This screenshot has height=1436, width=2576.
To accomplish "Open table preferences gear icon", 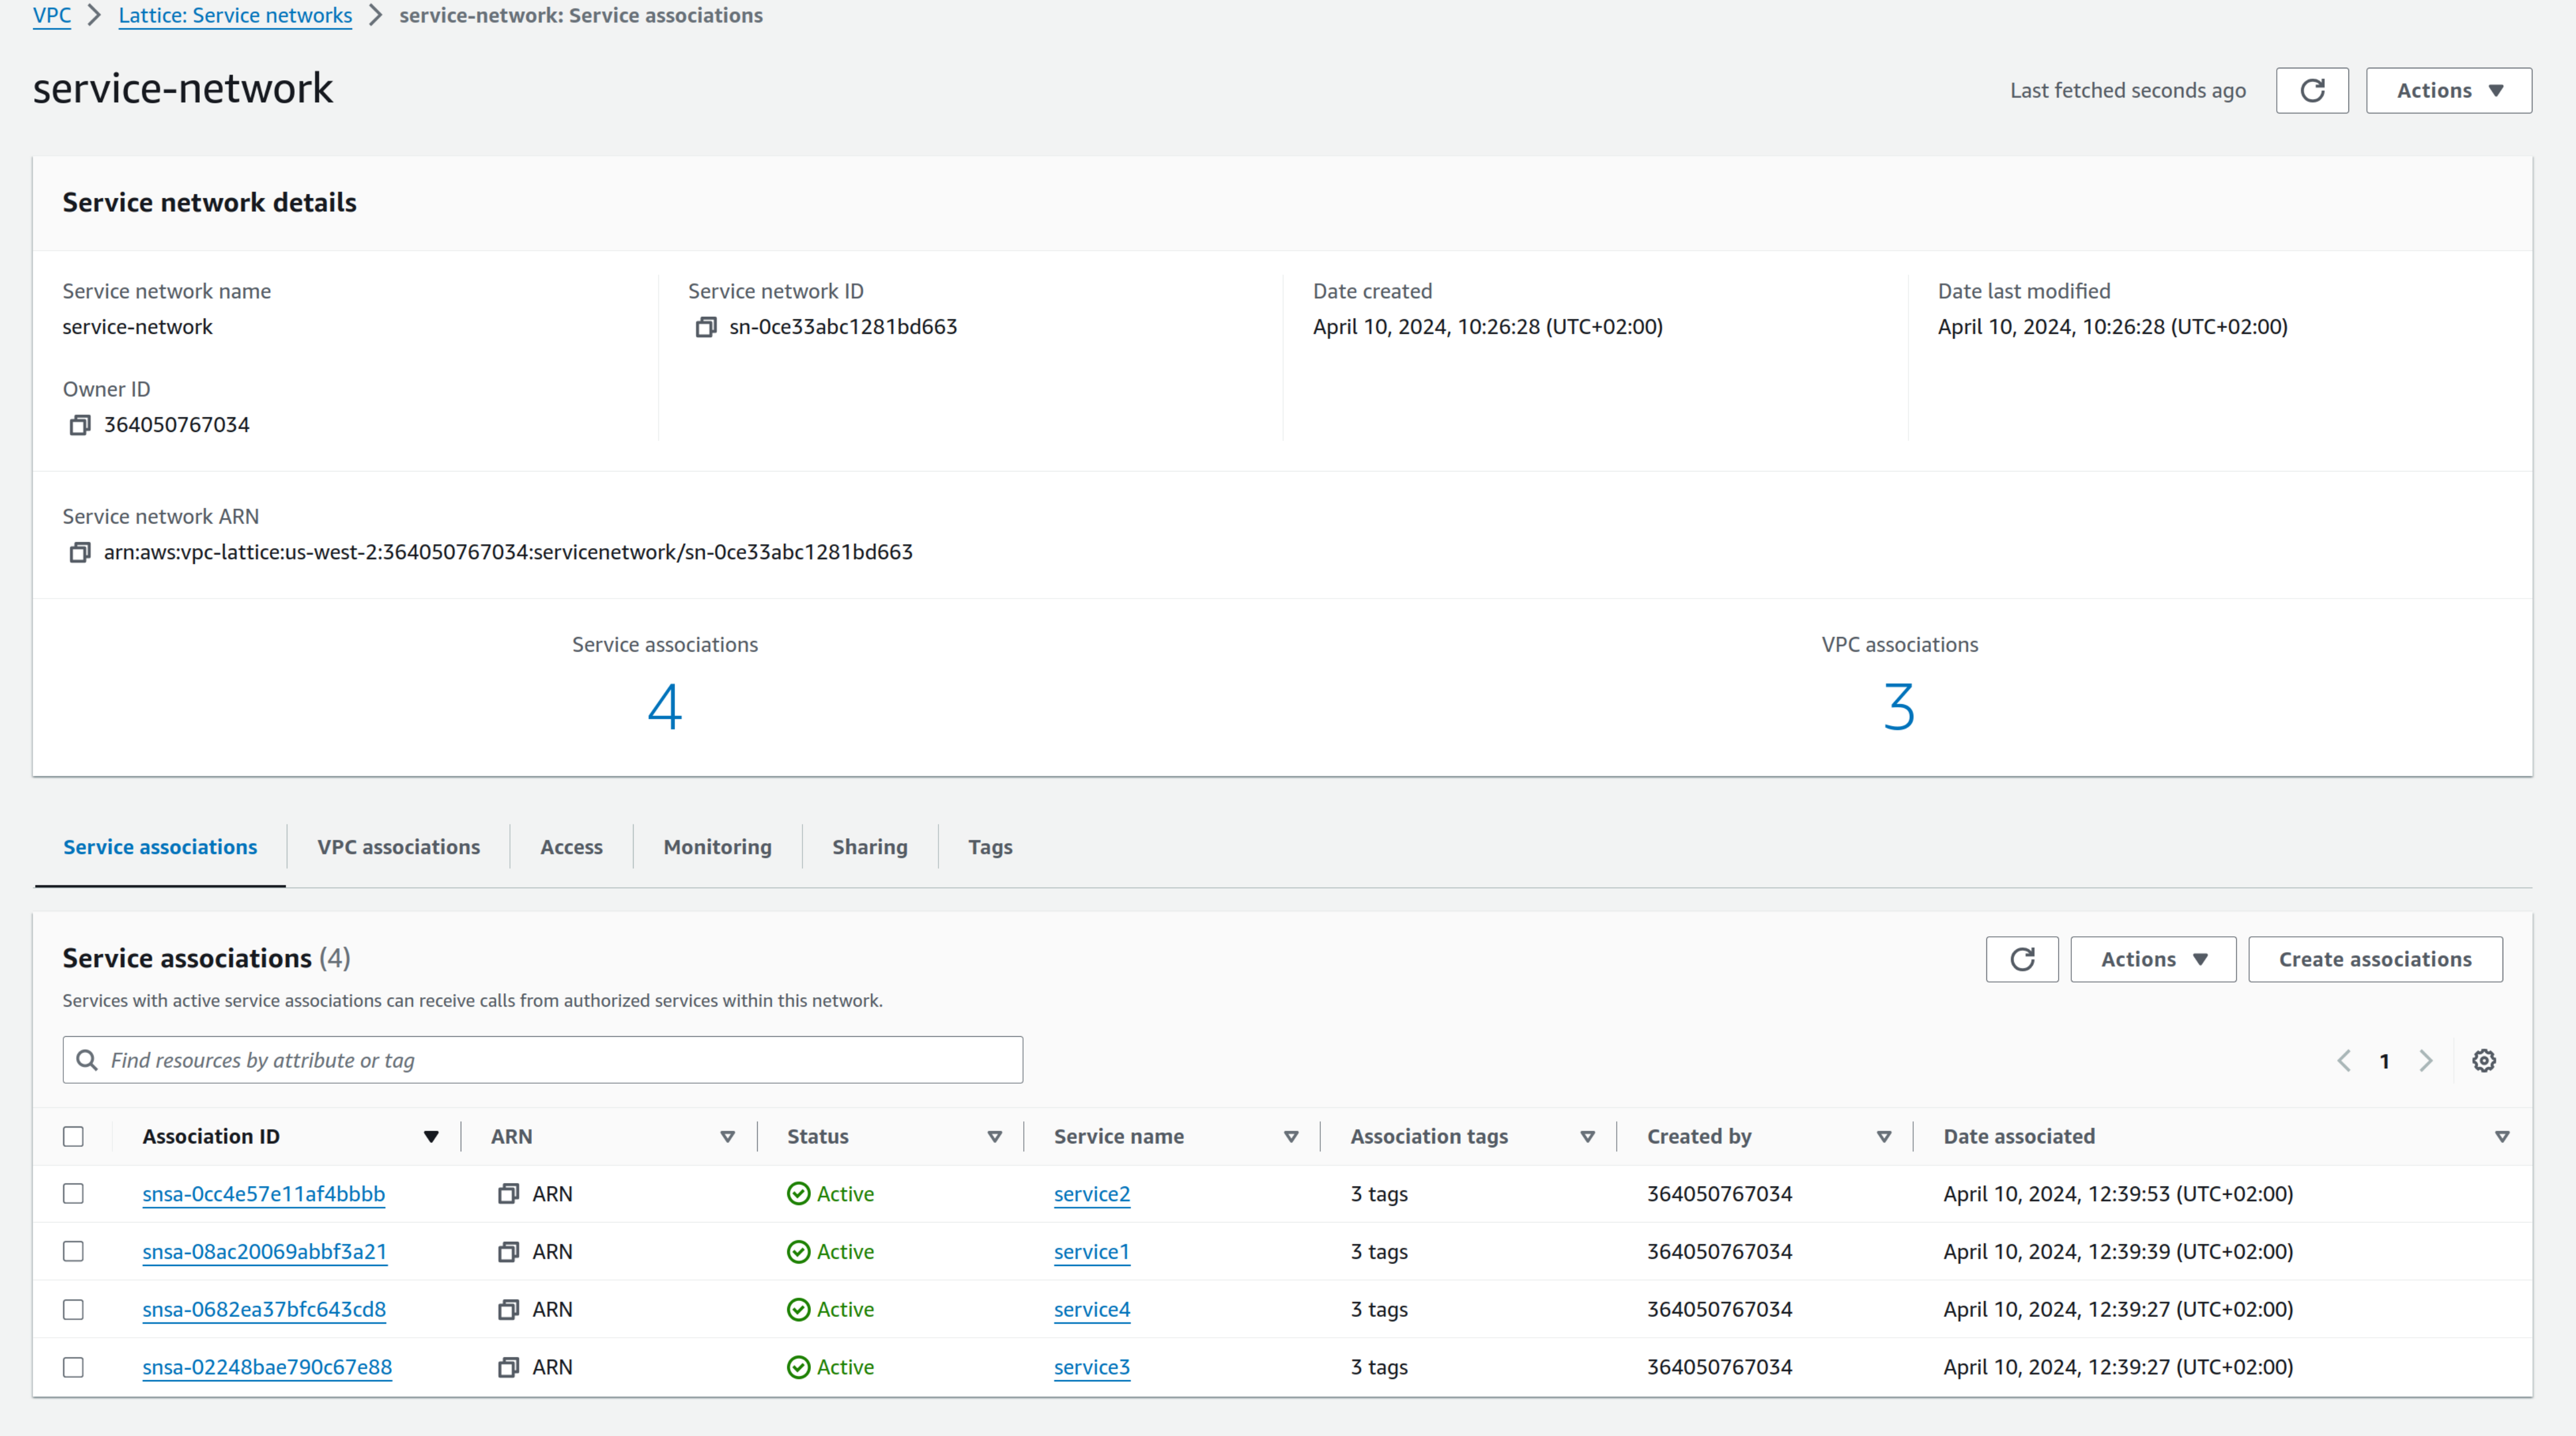I will tap(2484, 1060).
